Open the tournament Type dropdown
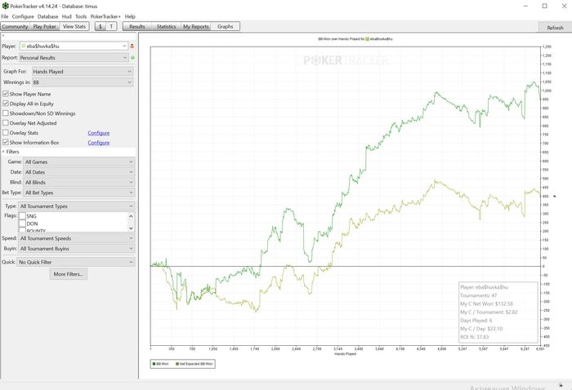 77,206
